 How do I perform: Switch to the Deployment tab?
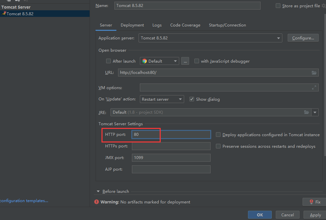132,25
